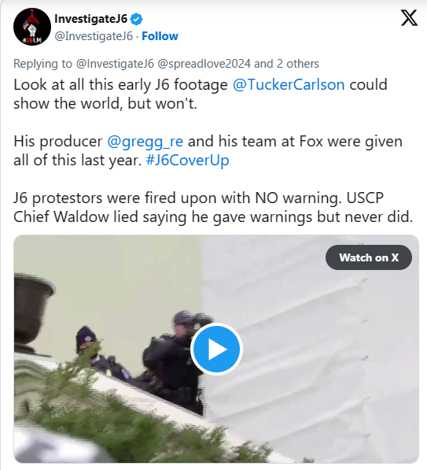Click the blue verified checkmark badge
This screenshot has width=427, height=470.
point(137,19)
